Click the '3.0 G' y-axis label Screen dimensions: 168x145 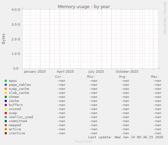click(x=16, y=24)
